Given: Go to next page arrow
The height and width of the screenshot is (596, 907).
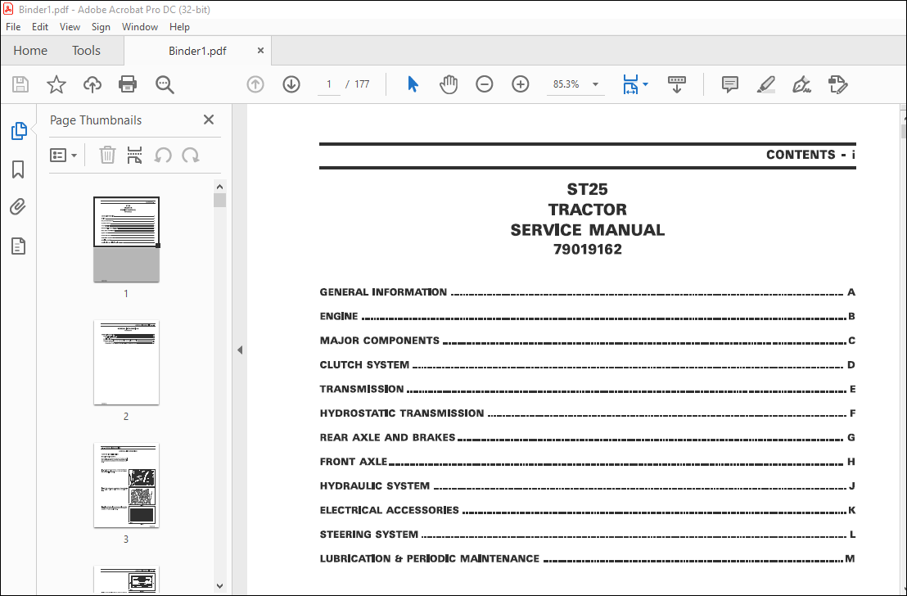Looking at the screenshot, I should tap(291, 84).
